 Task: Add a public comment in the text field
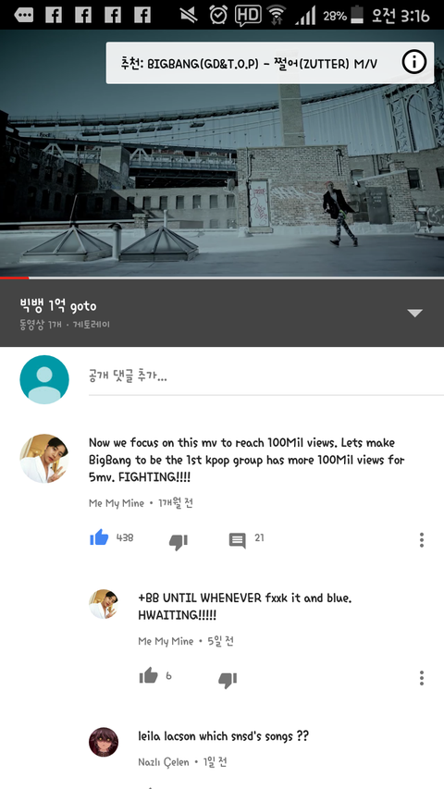266,376
